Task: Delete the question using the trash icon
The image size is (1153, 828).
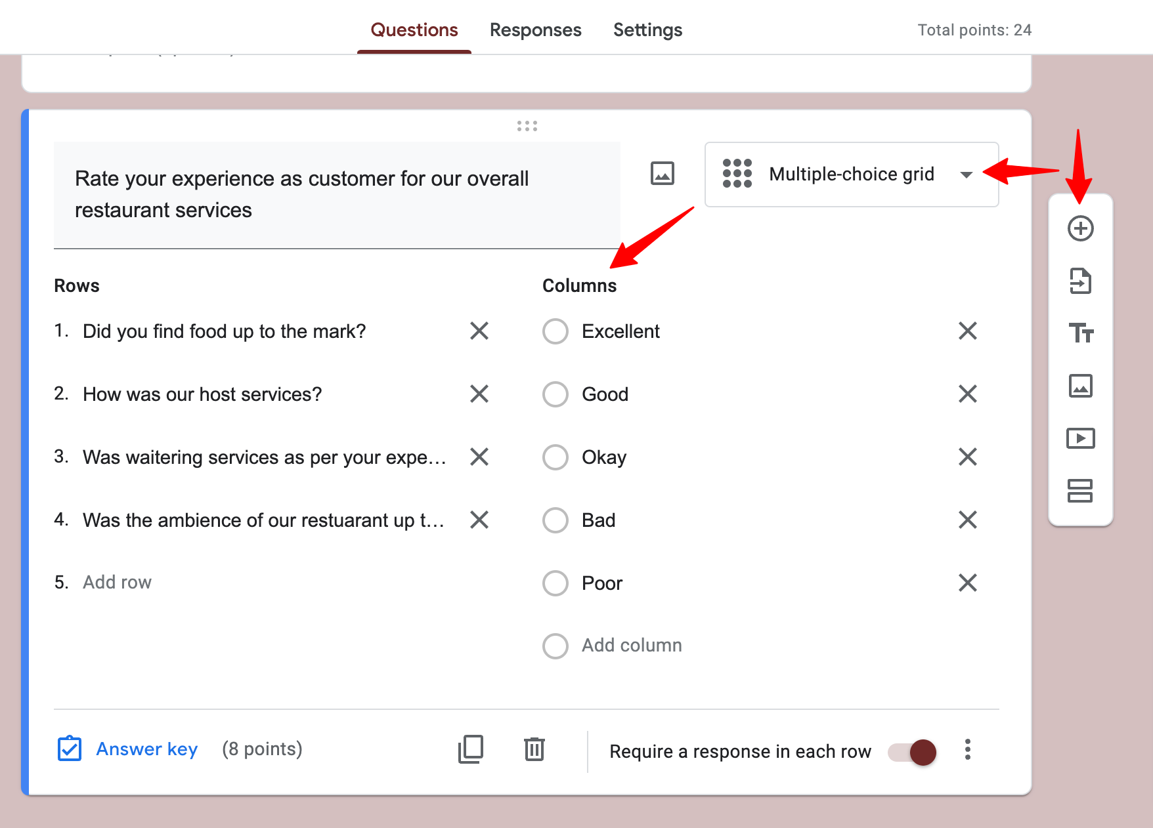Action: [534, 749]
